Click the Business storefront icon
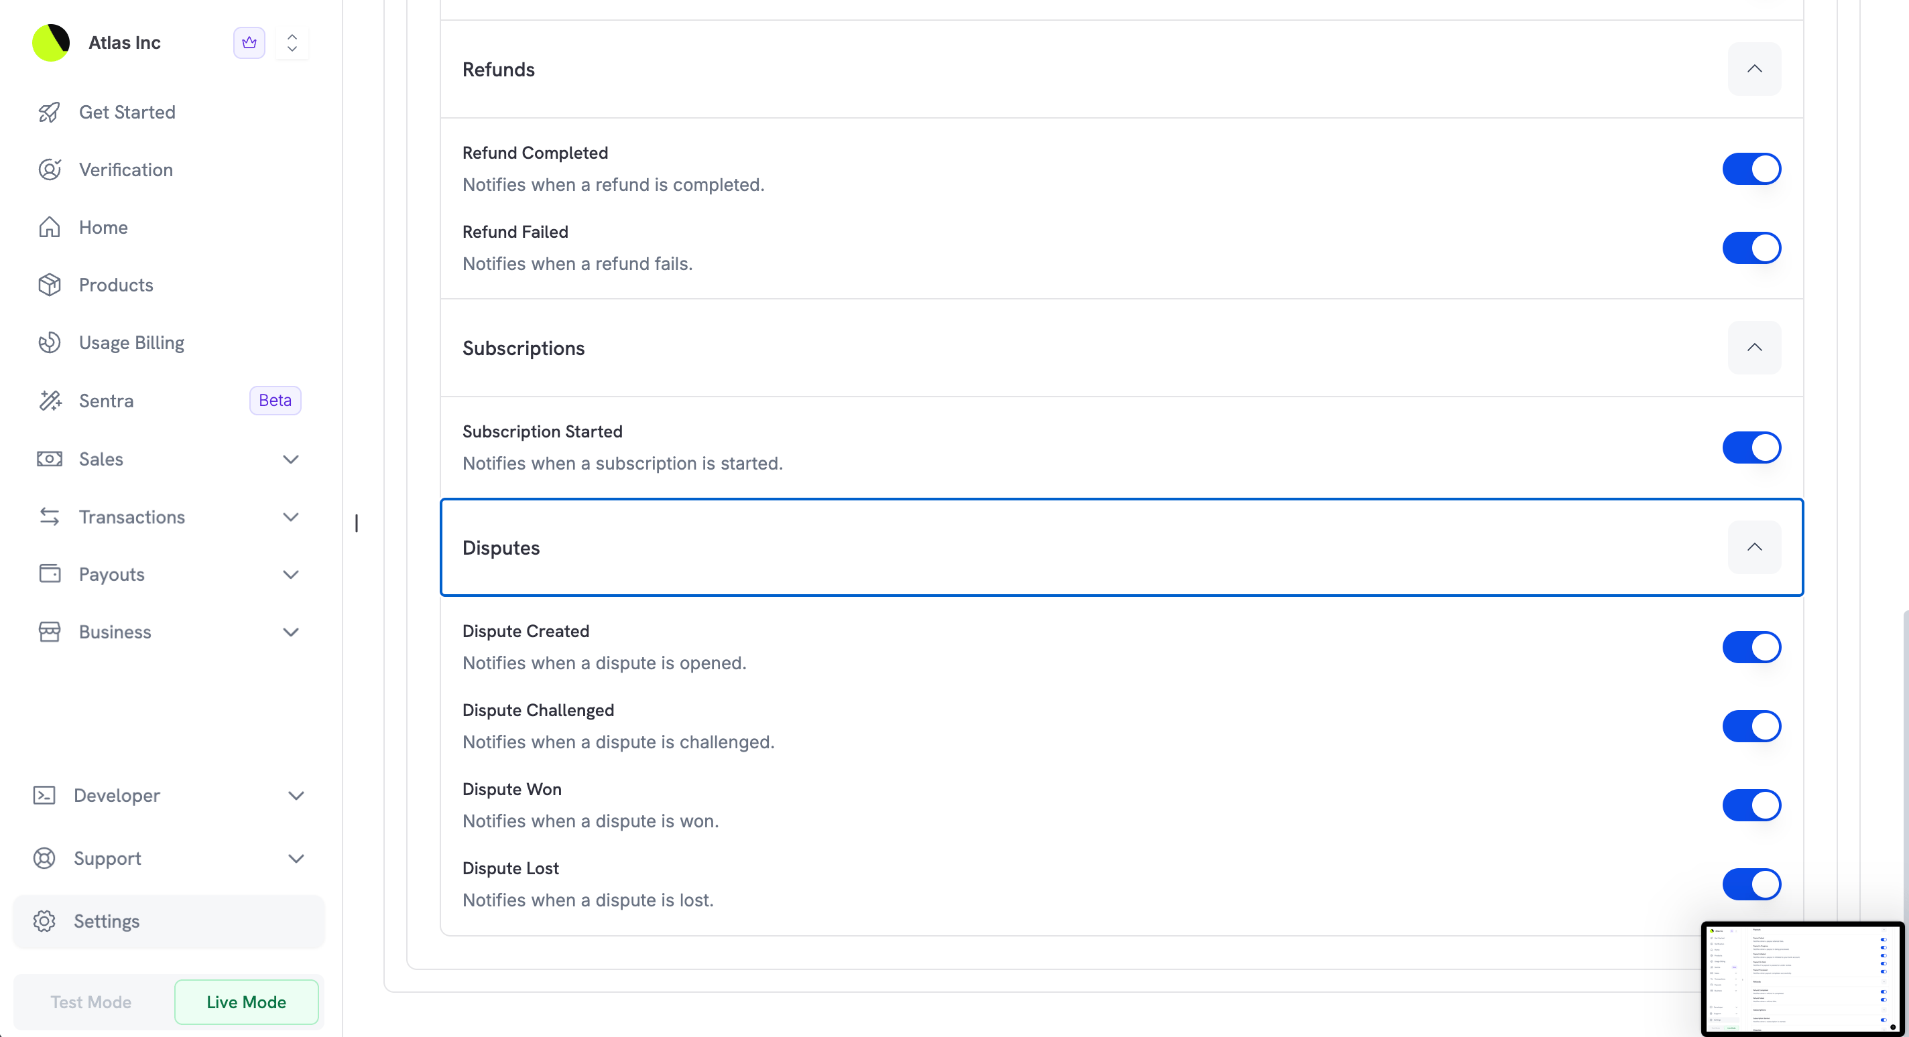Image resolution: width=1909 pixels, height=1037 pixels. (50, 632)
